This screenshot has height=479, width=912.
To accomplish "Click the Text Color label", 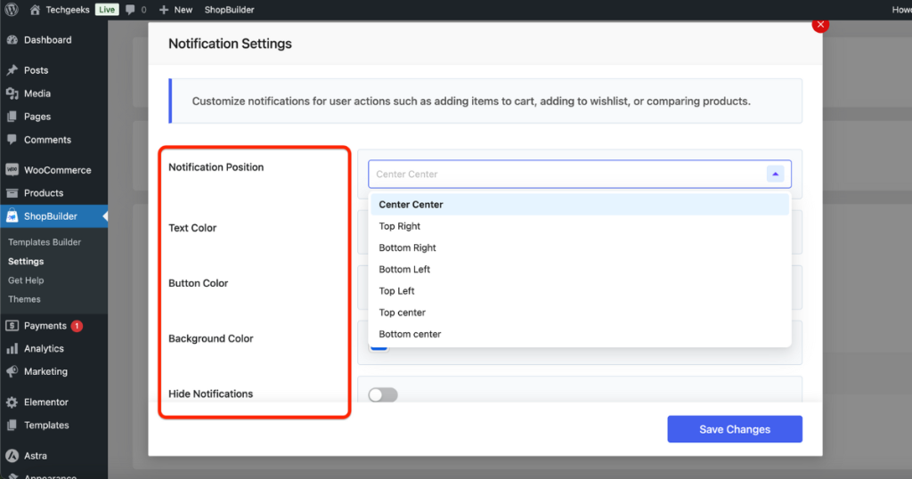I will pos(192,228).
